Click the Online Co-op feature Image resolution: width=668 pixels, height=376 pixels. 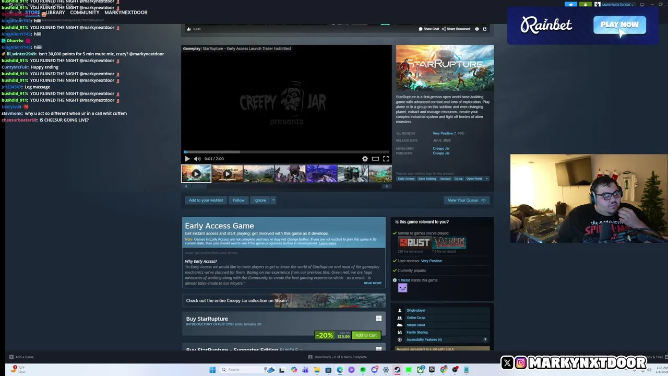(x=416, y=318)
